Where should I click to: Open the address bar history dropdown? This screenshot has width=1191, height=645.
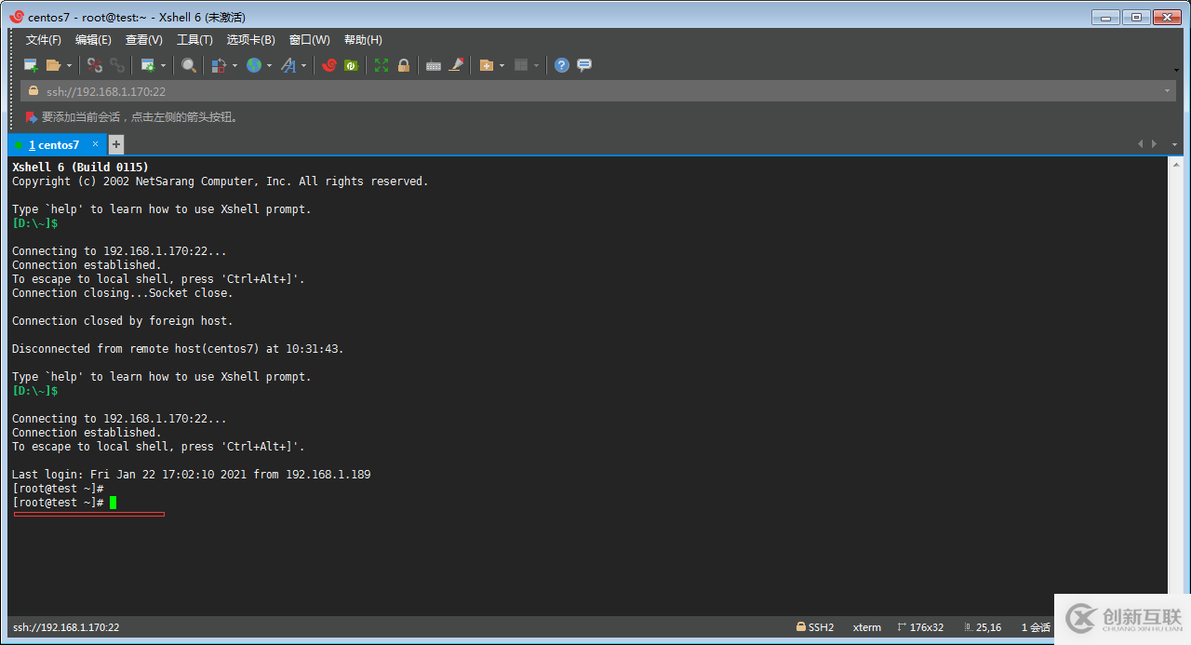[1167, 91]
